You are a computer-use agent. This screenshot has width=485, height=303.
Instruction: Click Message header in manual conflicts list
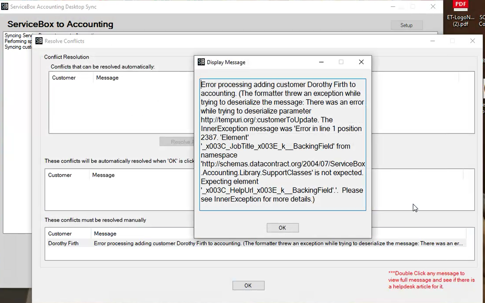(105, 234)
